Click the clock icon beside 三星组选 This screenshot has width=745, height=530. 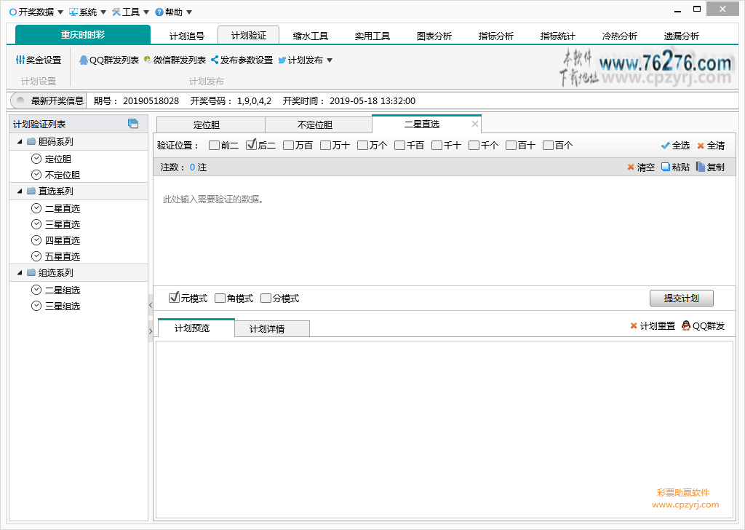pos(36,306)
